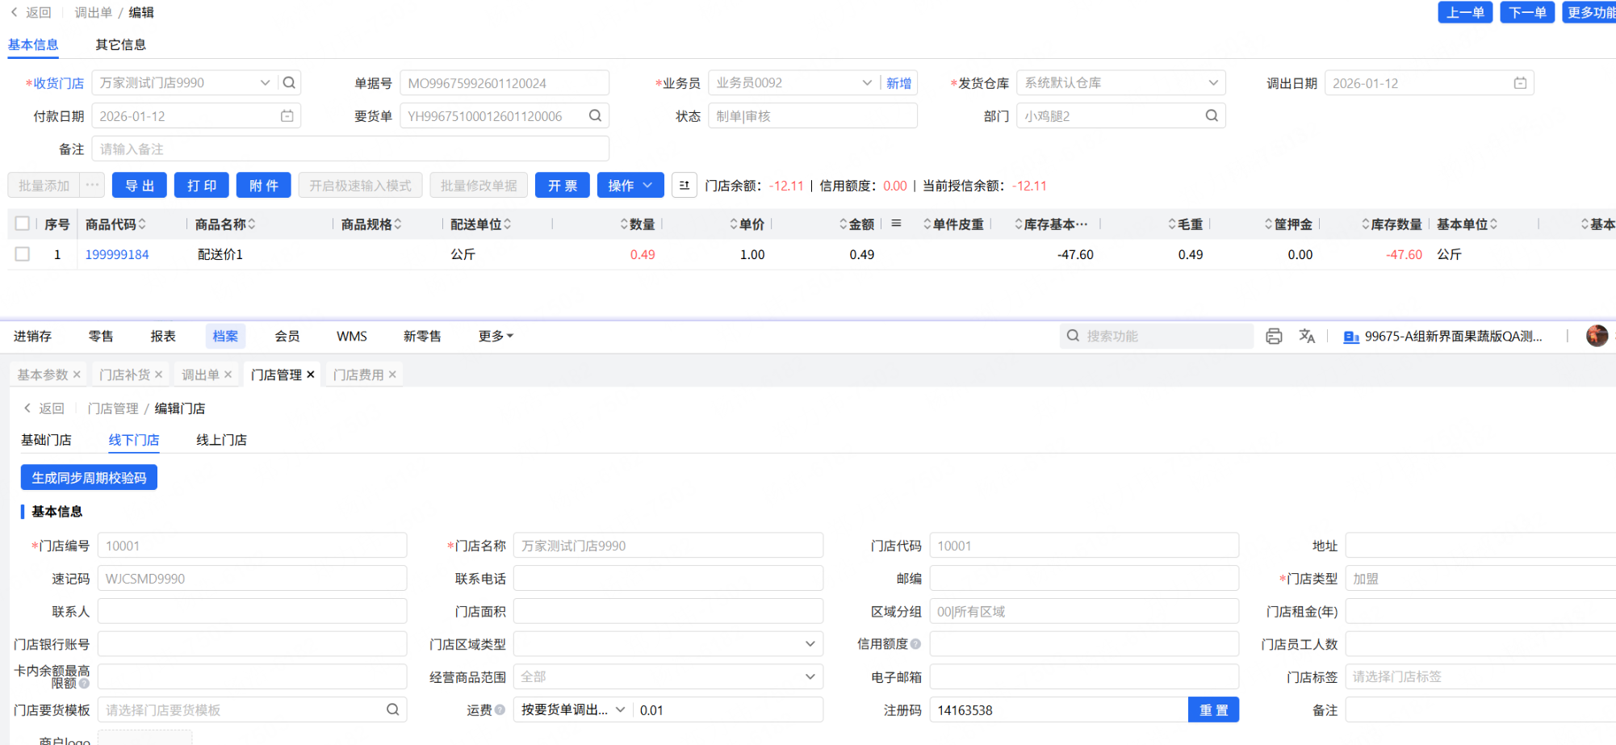Expand the 操作 dropdown button
The image size is (1616, 745).
coord(630,186)
